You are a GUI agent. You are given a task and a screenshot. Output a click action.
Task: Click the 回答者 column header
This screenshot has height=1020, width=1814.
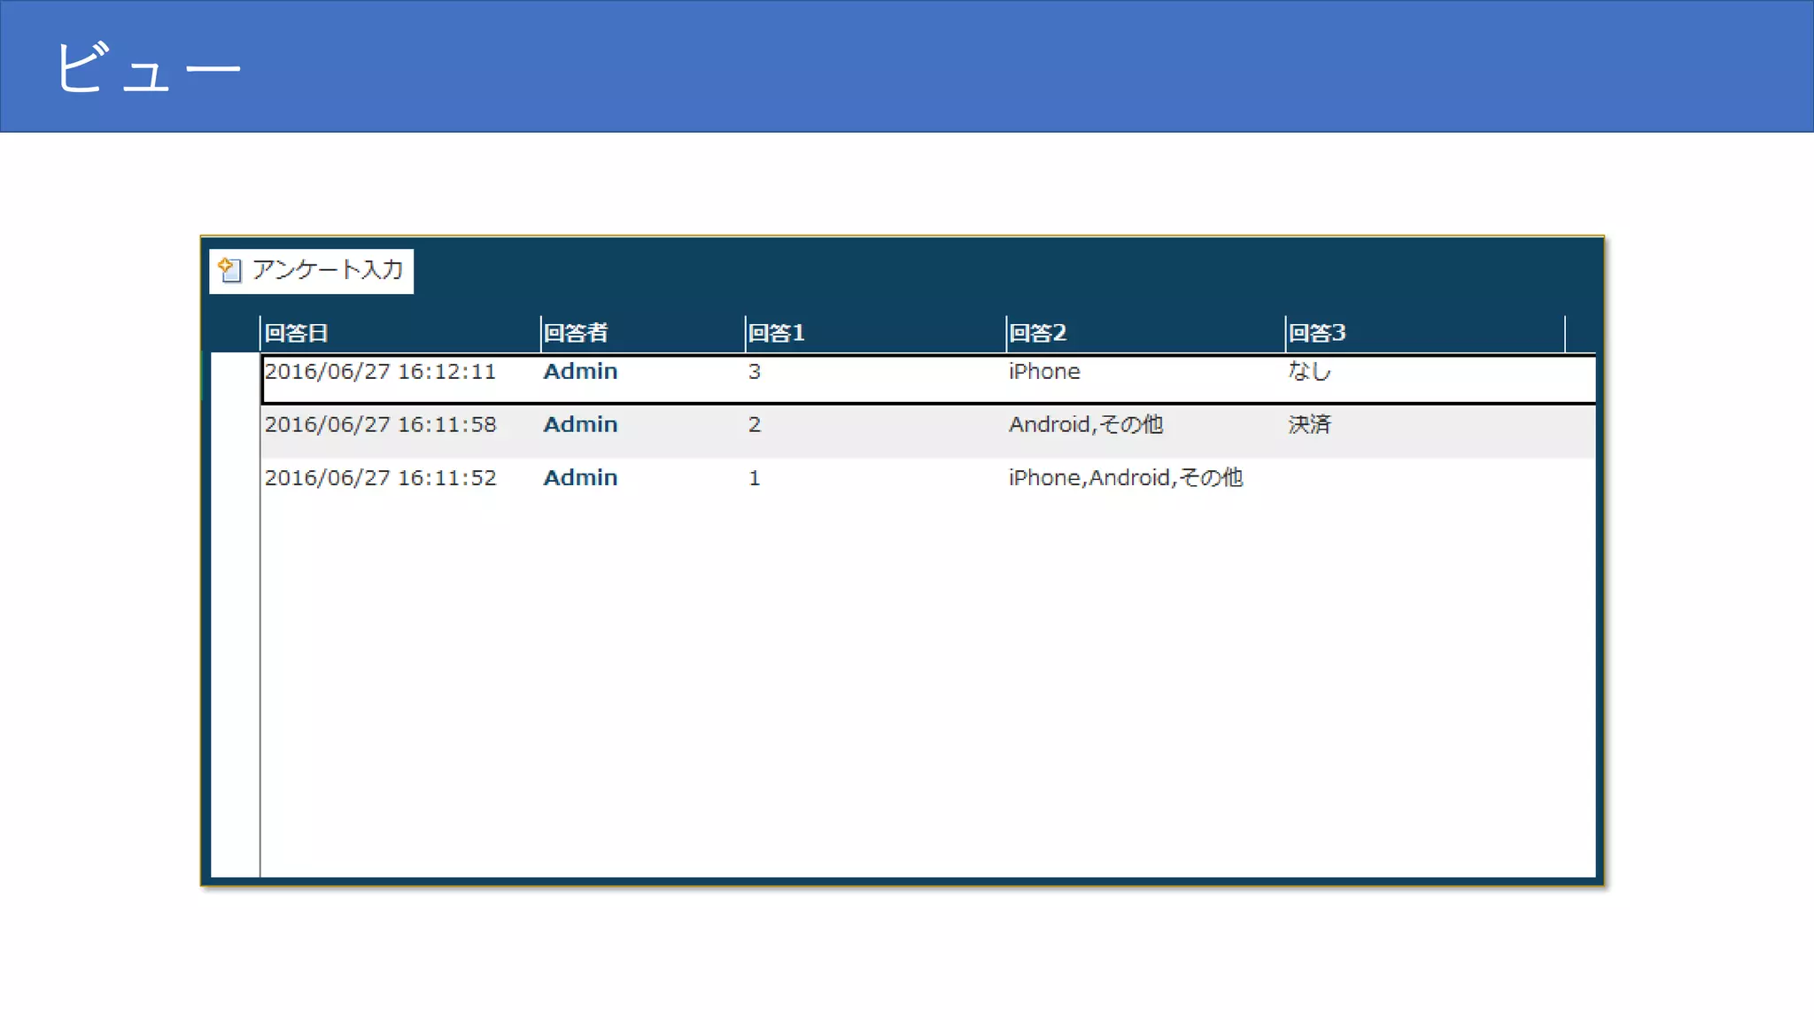[x=576, y=334]
